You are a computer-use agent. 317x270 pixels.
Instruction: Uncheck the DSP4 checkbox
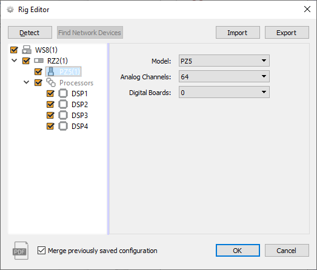coord(50,126)
